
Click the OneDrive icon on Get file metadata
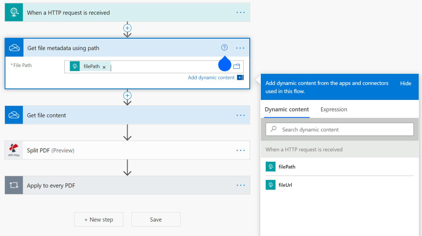(x=14, y=48)
